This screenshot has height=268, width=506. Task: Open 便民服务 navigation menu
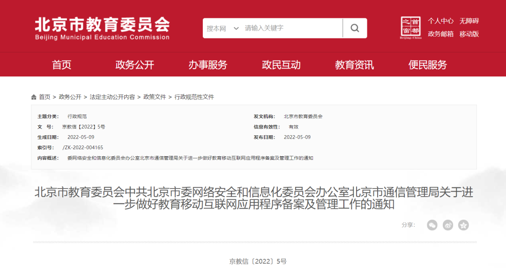point(428,65)
